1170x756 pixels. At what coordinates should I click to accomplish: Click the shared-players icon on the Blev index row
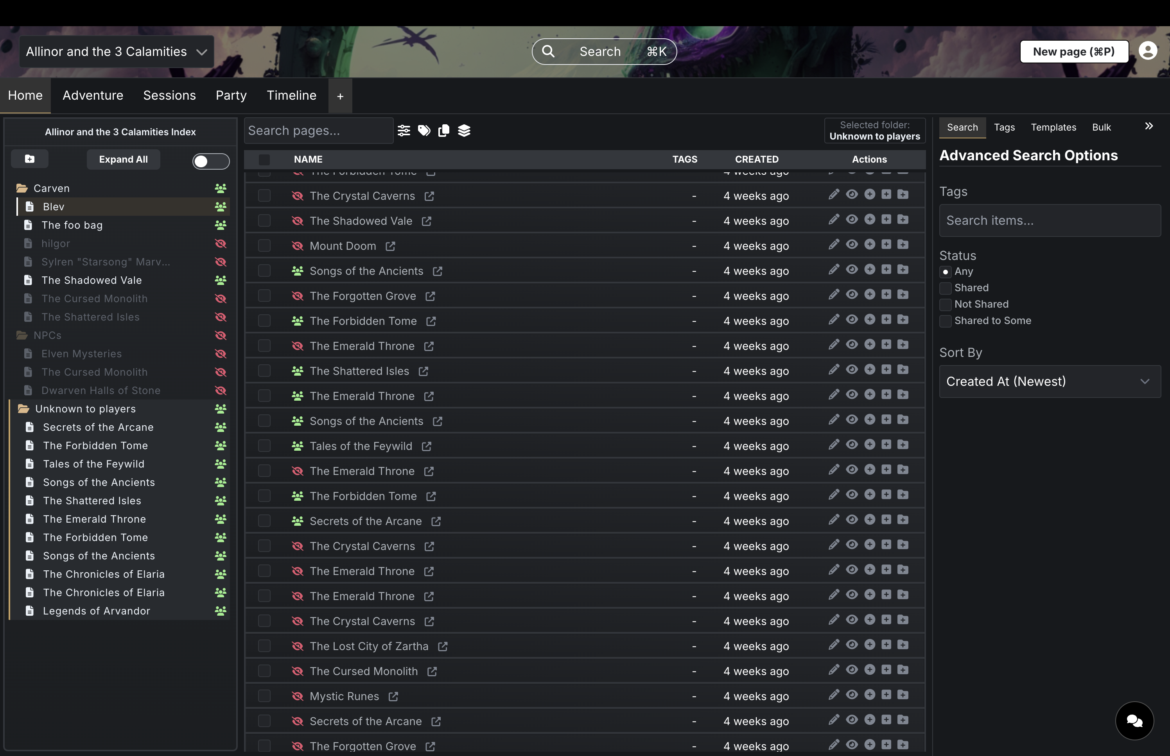(x=221, y=207)
